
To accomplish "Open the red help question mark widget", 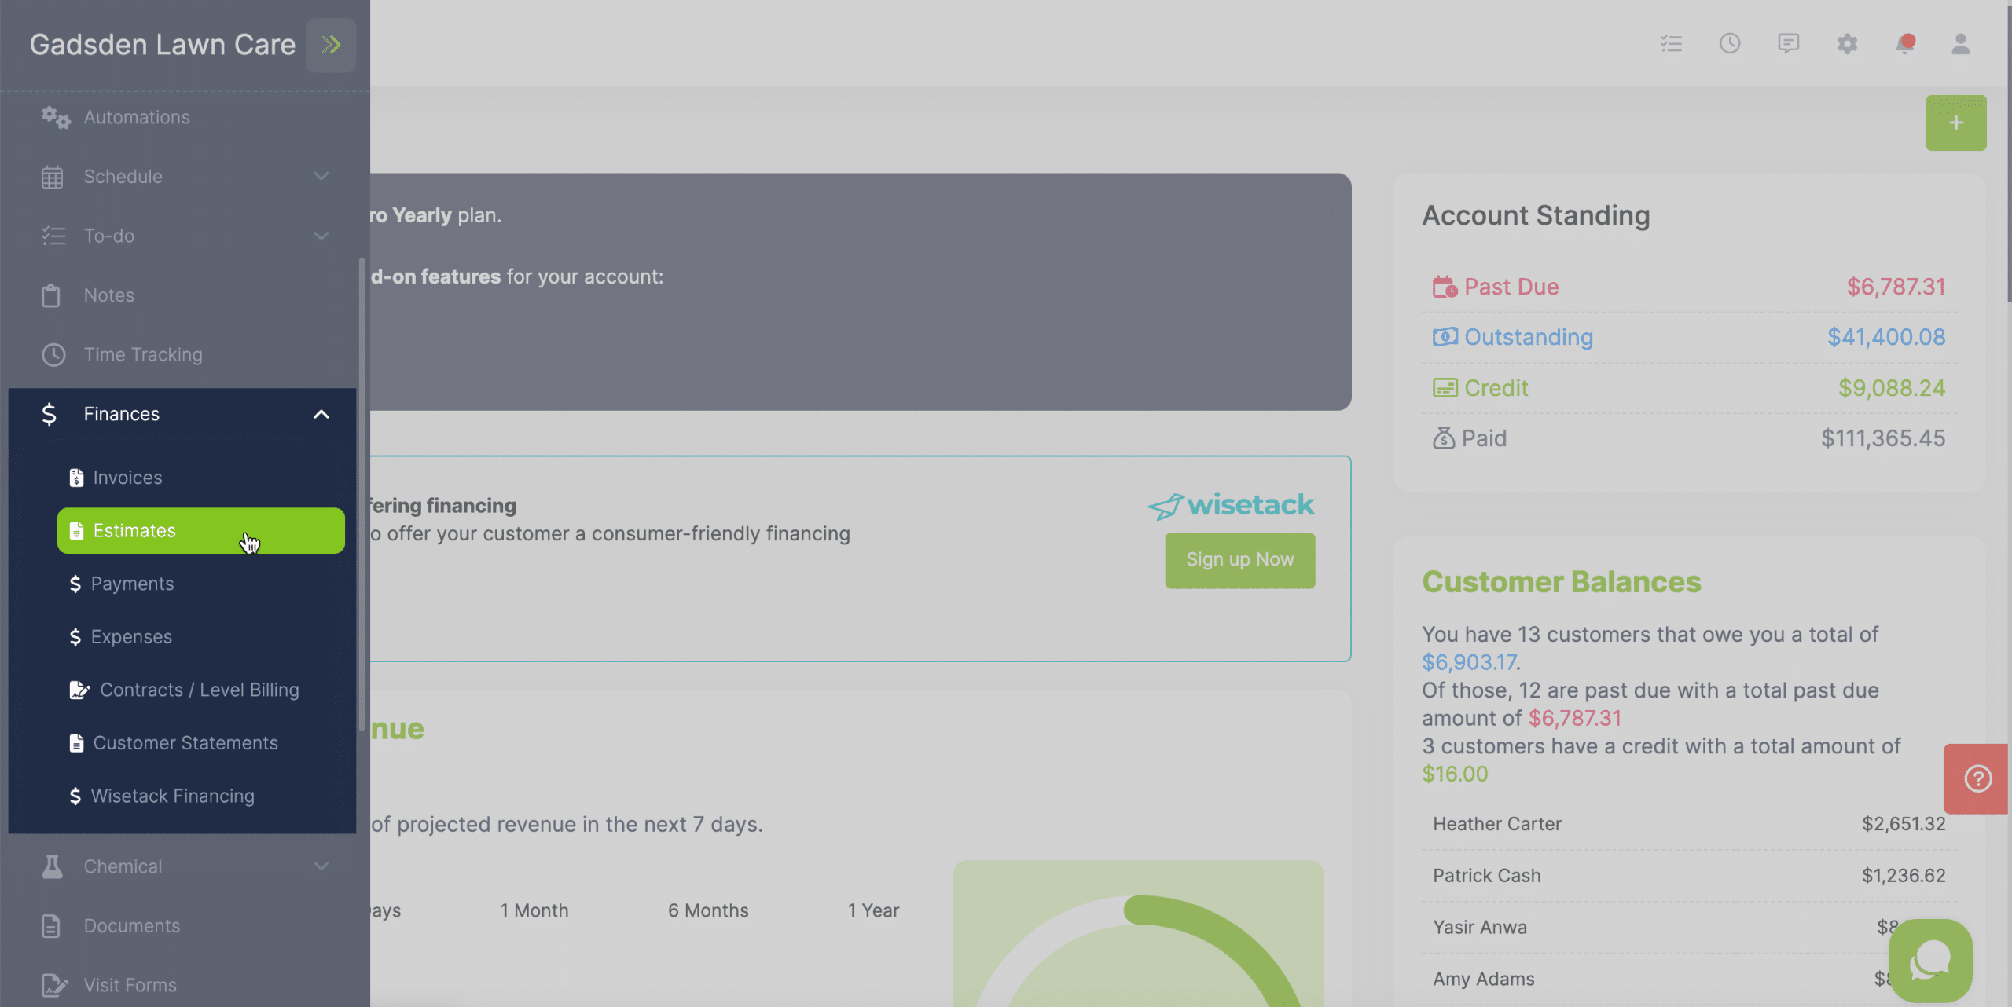I will coord(1977,778).
